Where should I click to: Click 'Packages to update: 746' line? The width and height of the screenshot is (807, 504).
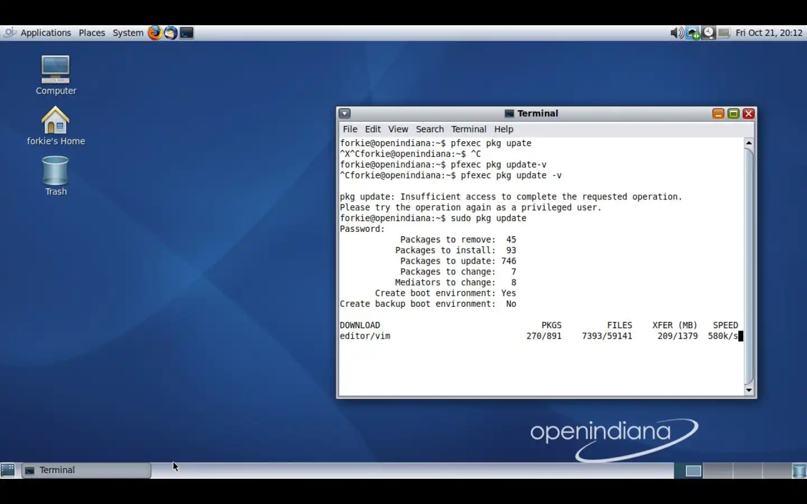coord(458,261)
